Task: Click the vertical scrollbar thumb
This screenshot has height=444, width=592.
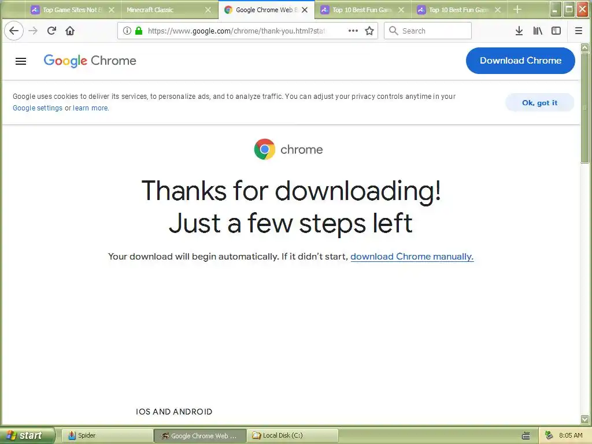Action: tap(584, 108)
